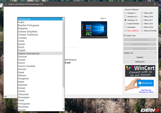This screenshot has width=161, height=113.
Task: Pick Finnish from the language list
Action: [40, 60]
